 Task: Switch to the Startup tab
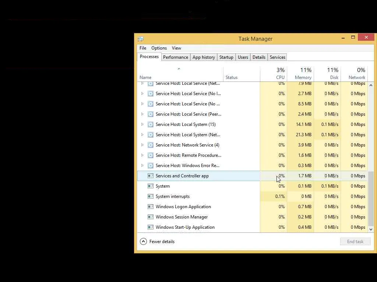226,57
